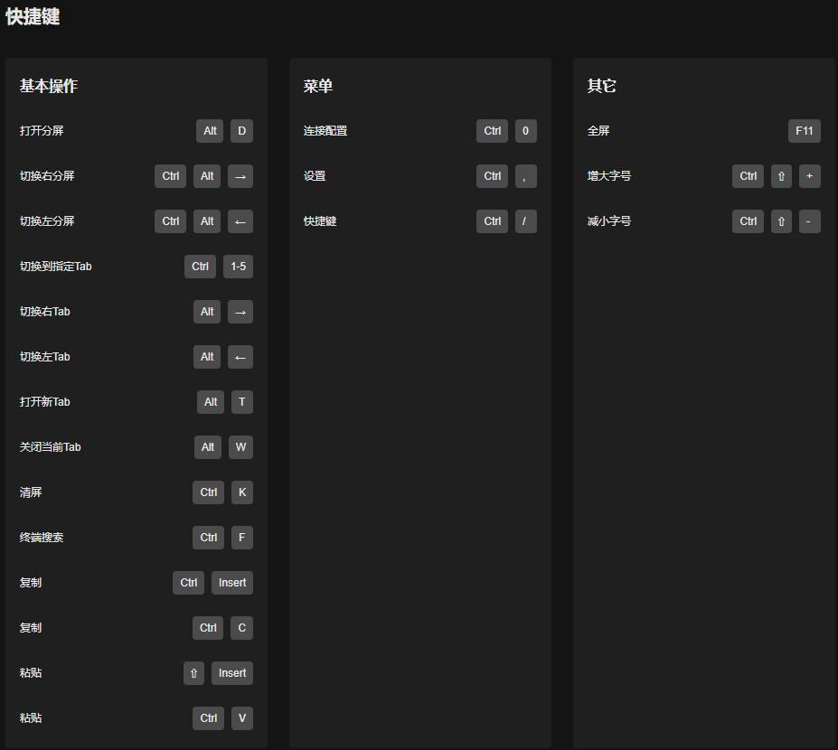The width and height of the screenshot is (838, 750).
Task: Click the F key in 终端搜索 row
Action: coord(242,538)
